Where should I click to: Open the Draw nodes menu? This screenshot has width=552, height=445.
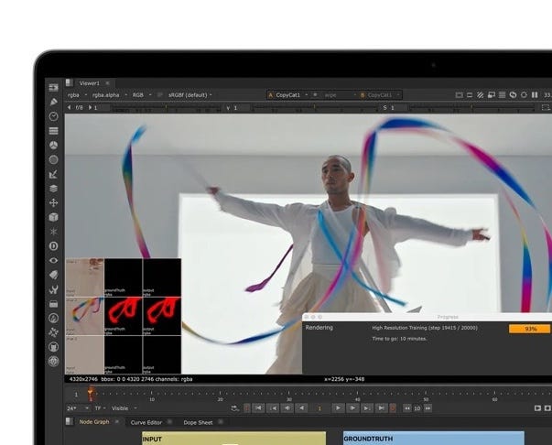[x=53, y=103]
